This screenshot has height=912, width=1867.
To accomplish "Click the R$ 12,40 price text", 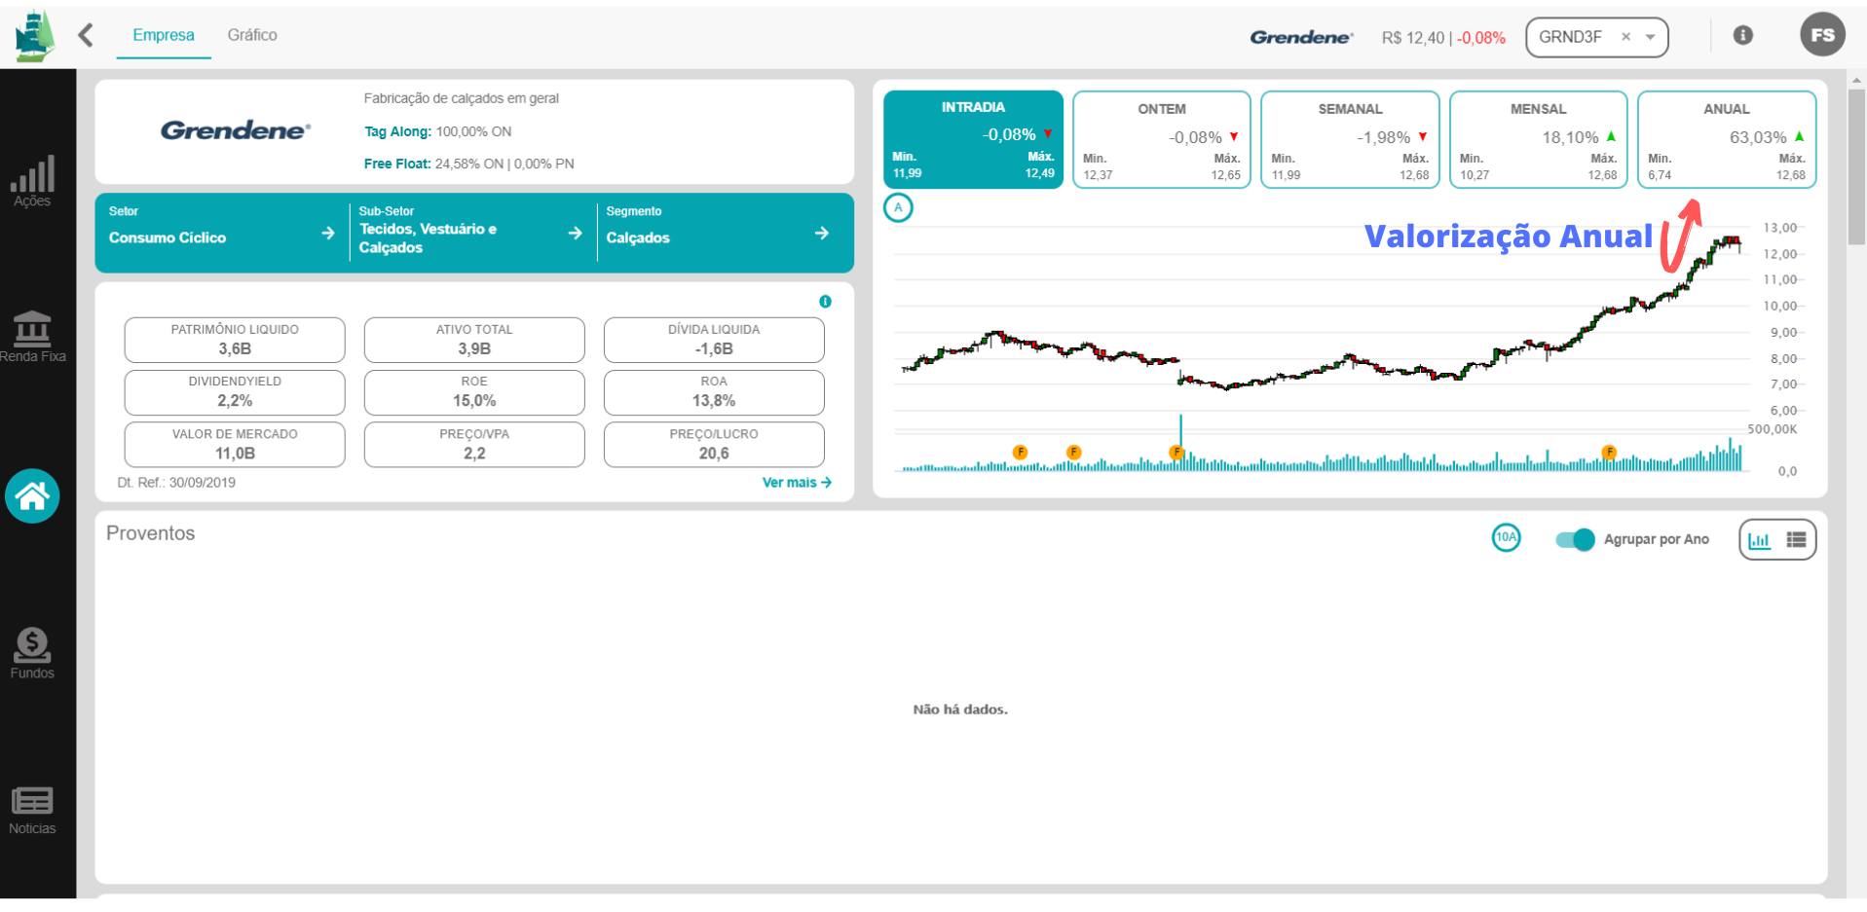I will (x=1412, y=38).
